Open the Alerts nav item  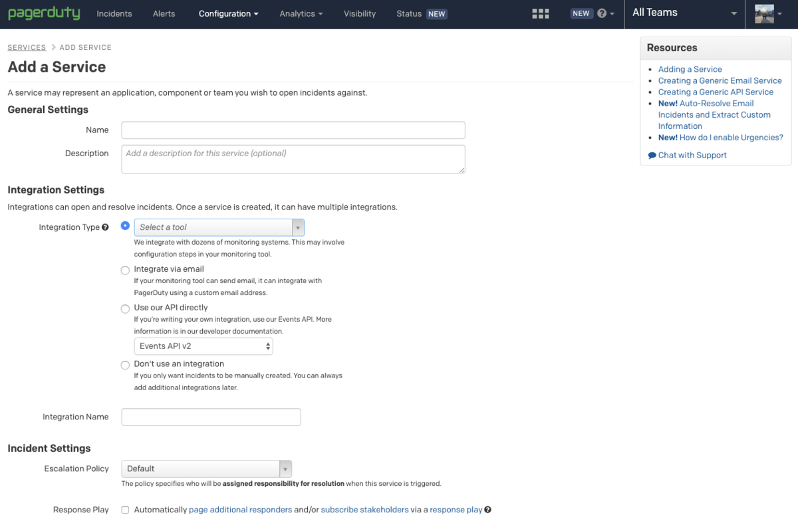click(166, 14)
